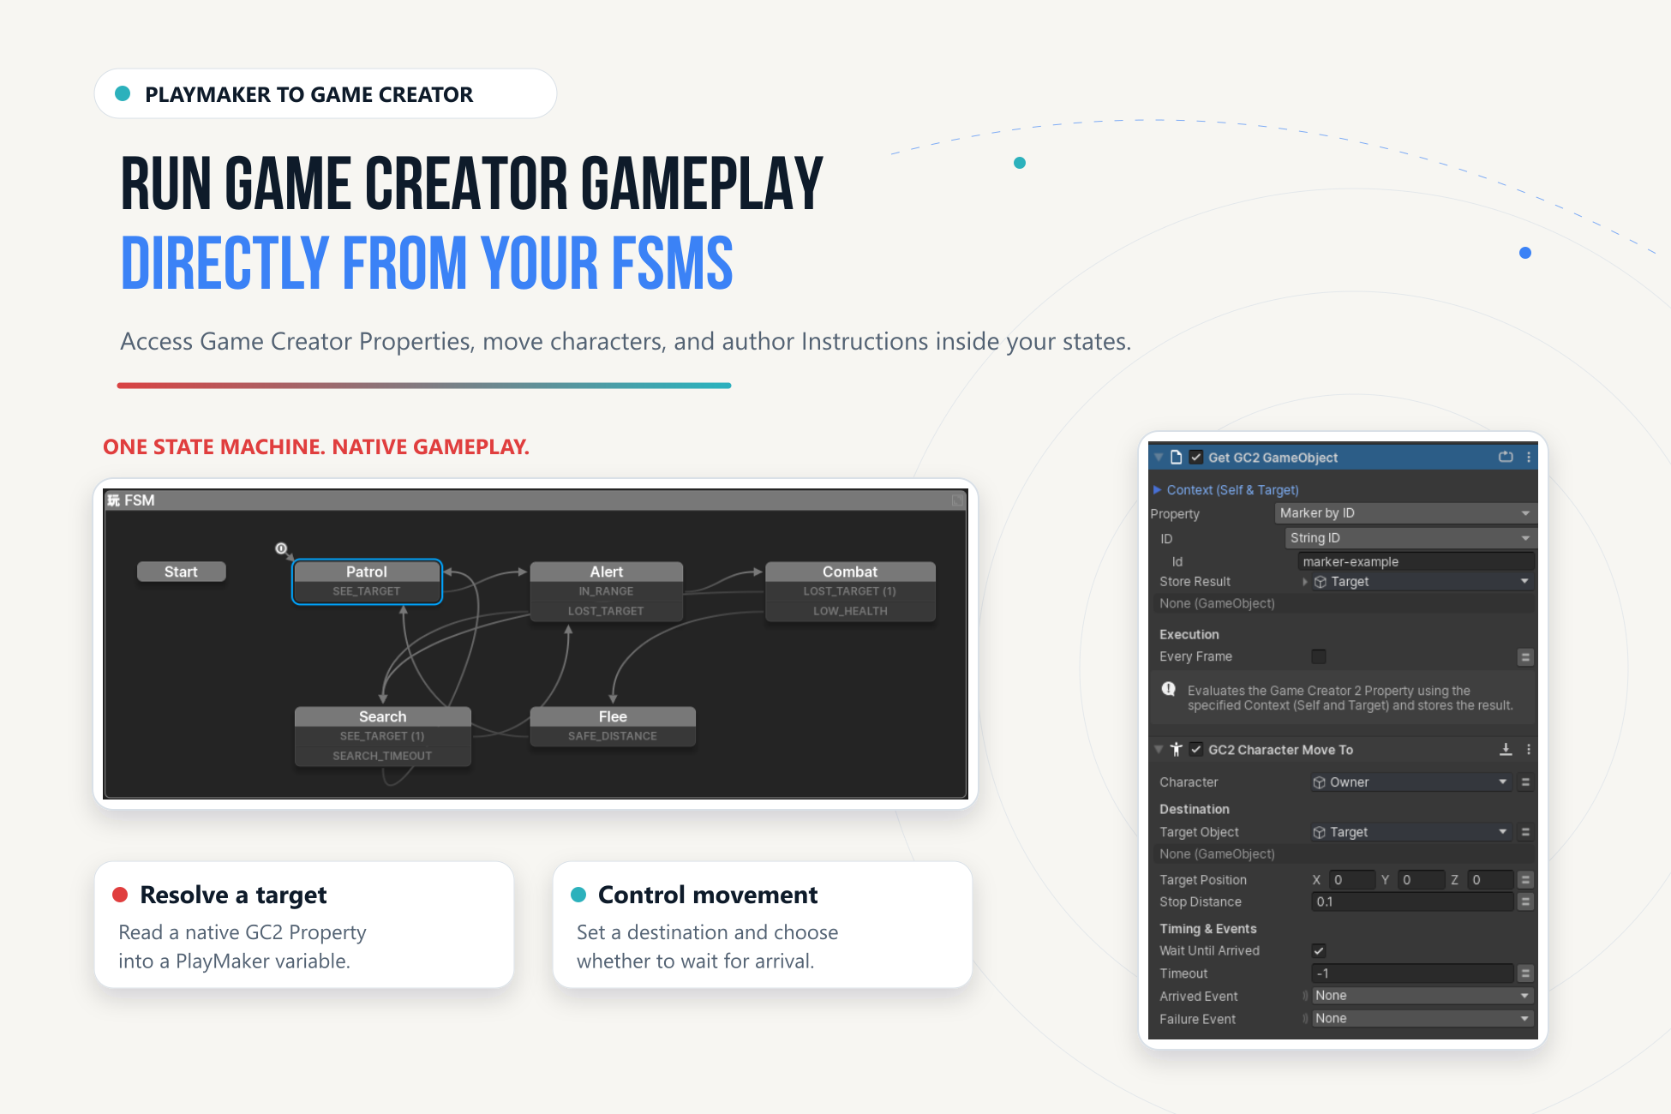Open the Failure Event dropdown
This screenshot has width=1671, height=1114.
tap(1422, 1019)
